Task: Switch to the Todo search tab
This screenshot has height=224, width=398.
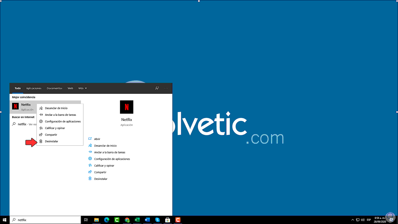Action: point(18,88)
